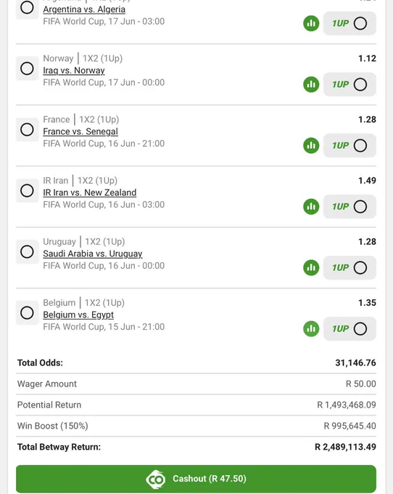Open the Belgium vs. Egypt match link
This screenshot has height=494, width=393.
pyautogui.click(x=78, y=315)
